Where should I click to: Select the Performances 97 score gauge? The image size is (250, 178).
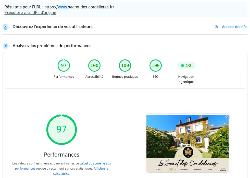point(64,66)
